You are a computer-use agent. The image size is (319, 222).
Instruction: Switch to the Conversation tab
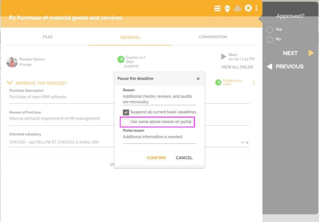[213, 37]
